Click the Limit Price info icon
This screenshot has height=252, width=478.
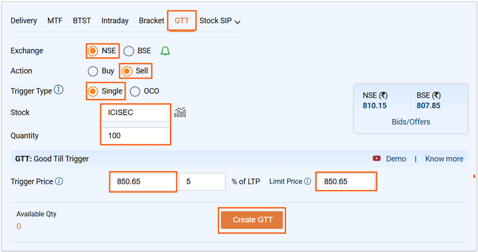click(x=307, y=181)
